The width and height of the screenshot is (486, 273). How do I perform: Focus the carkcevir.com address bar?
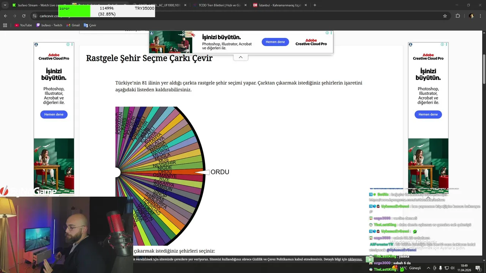239,16
